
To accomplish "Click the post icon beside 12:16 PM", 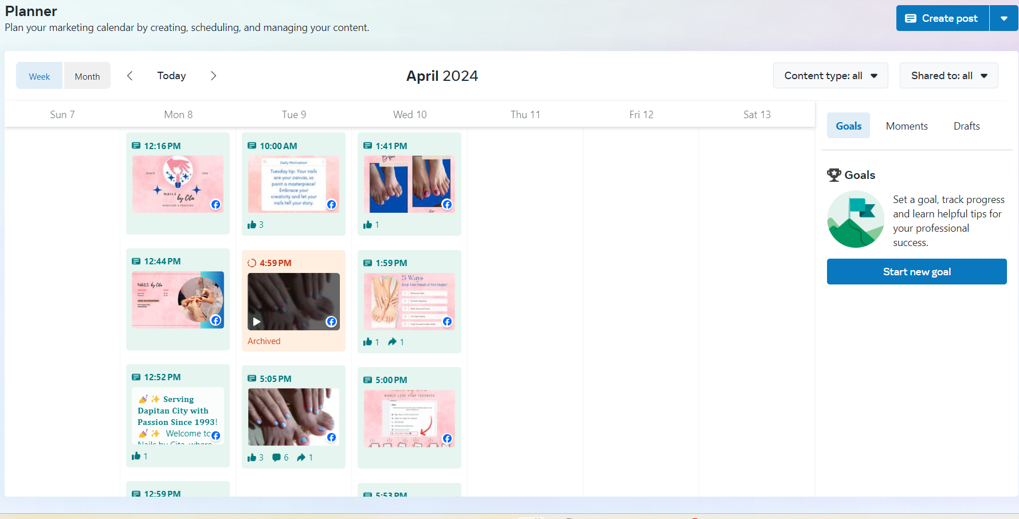I will tap(136, 146).
